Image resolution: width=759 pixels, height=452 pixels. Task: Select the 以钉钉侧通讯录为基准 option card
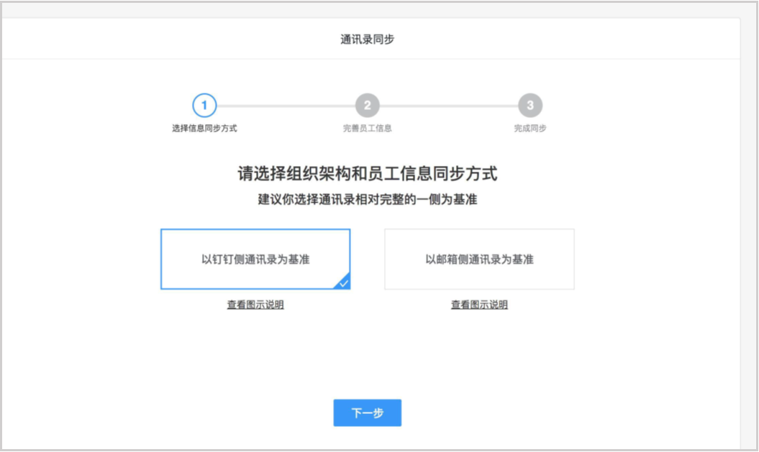tap(255, 259)
